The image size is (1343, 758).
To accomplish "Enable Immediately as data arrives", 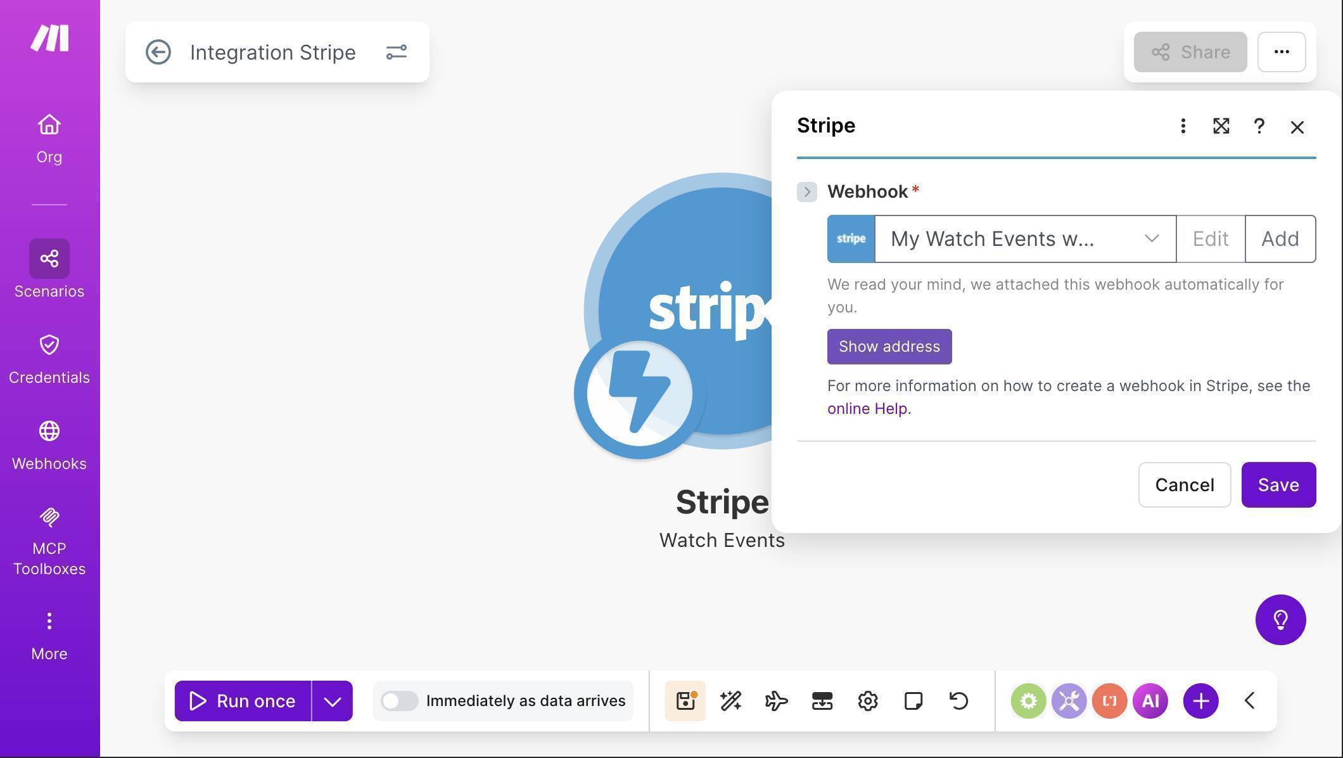I will [x=399, y=701].
